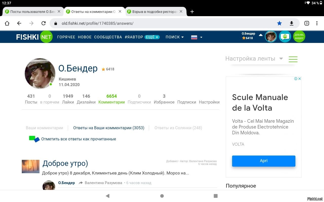Click the address bar URL field
Viewport: 324px width, 202px height.
tap(152, 23)
